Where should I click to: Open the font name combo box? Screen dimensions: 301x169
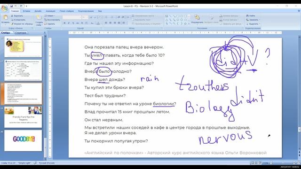pos(72,17)
